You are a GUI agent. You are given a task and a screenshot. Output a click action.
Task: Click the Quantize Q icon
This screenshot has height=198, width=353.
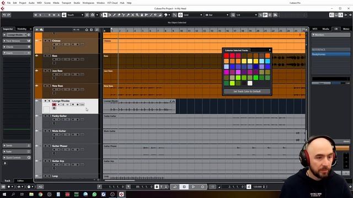[x=233, y=15]
